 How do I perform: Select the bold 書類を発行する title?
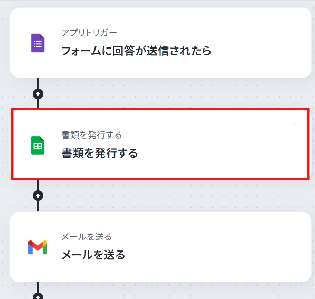click(99, 153)
